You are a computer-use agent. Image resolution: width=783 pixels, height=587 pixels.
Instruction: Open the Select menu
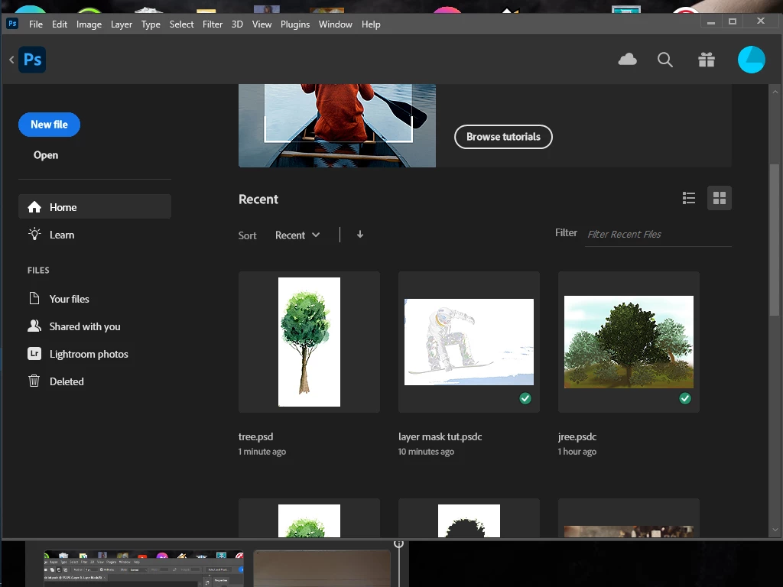pos(181,24)
